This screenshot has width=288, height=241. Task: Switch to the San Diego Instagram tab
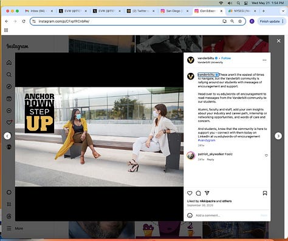(174, 11)
